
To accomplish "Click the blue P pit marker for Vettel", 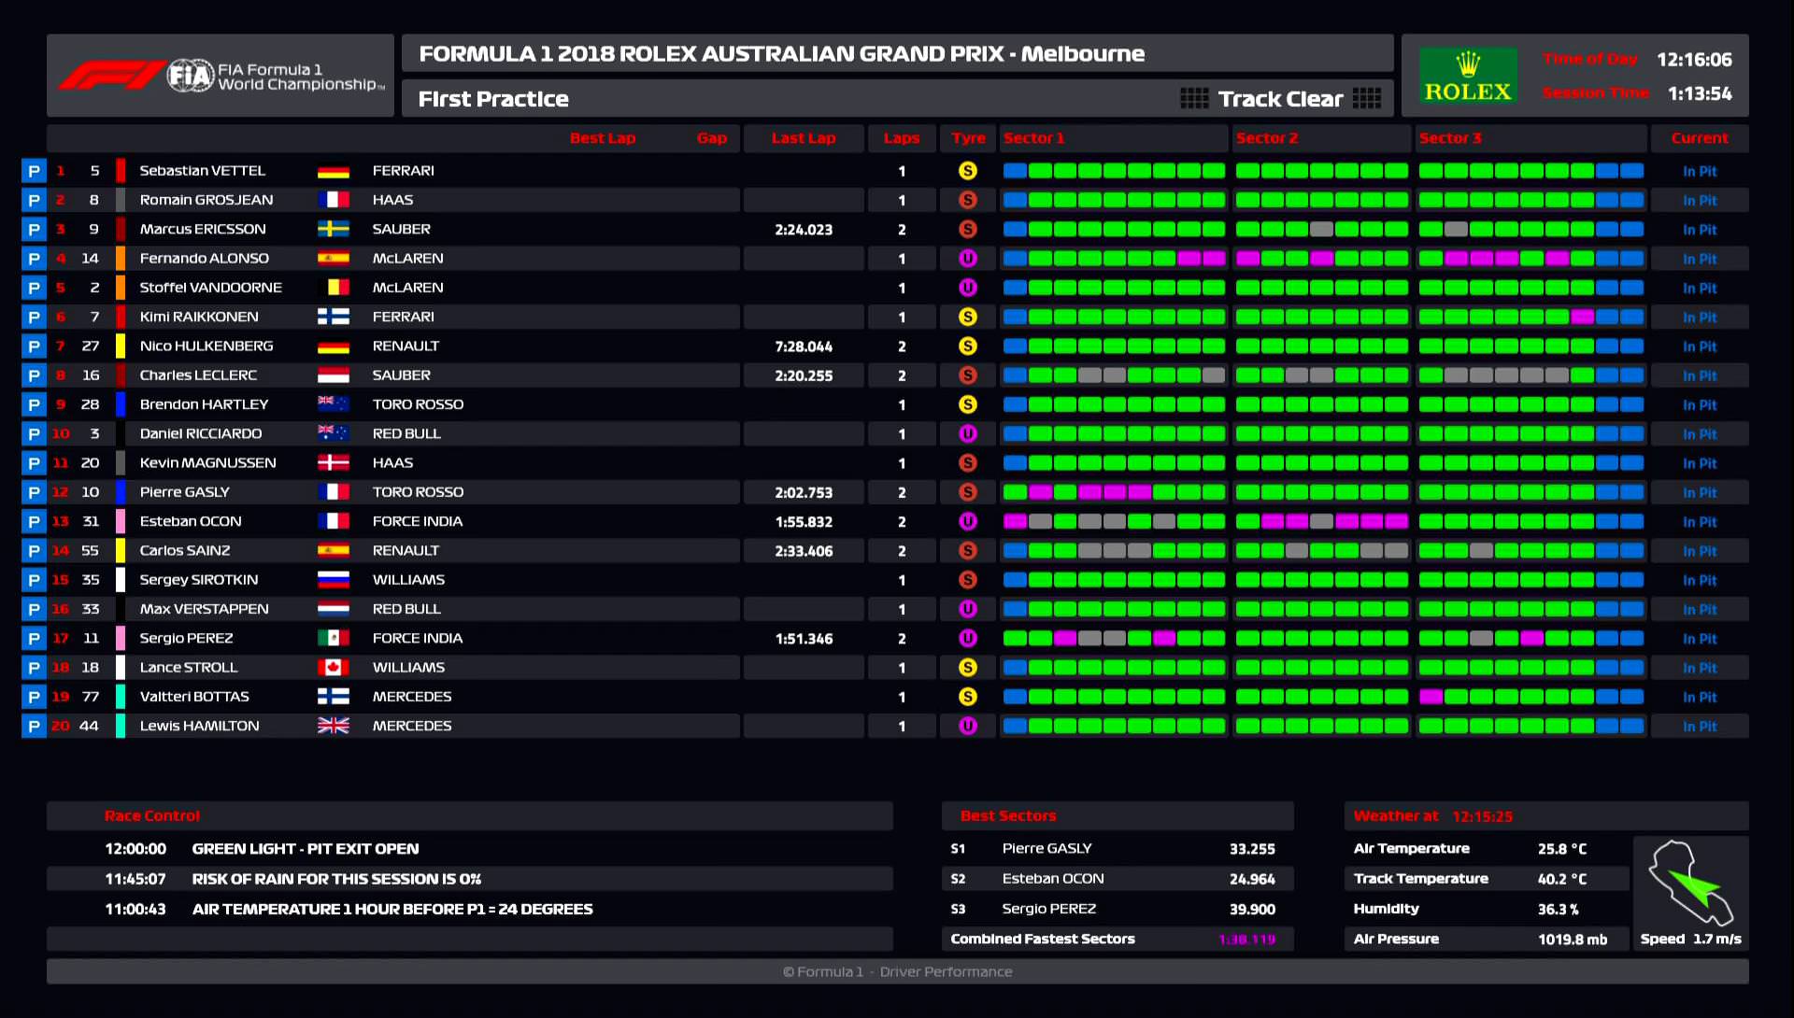I will coord(34,171).
